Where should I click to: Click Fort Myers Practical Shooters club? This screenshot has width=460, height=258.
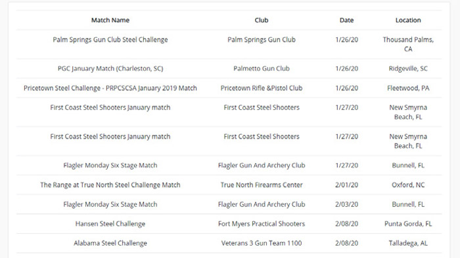[262, 224]
